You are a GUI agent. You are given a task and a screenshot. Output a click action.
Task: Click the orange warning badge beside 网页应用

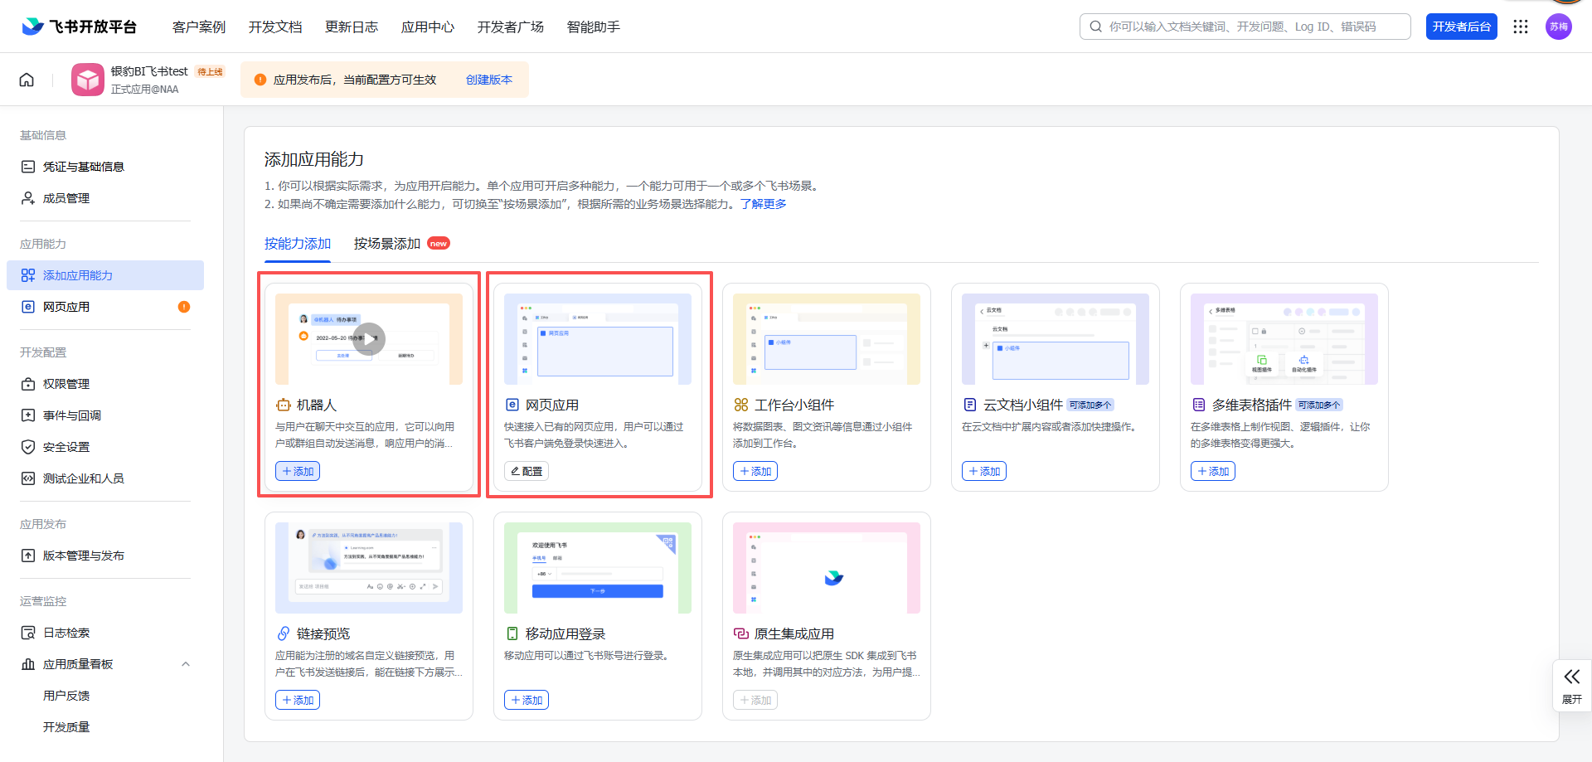click(184, 307)
